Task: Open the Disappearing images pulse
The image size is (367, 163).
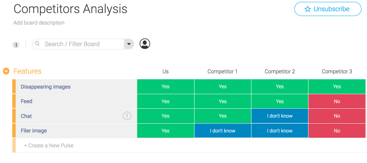Action: (46, 86)
